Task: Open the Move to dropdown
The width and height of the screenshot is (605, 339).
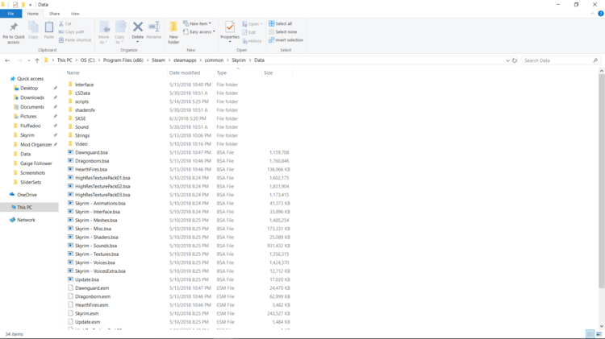Action: click(x=104, y=39)
